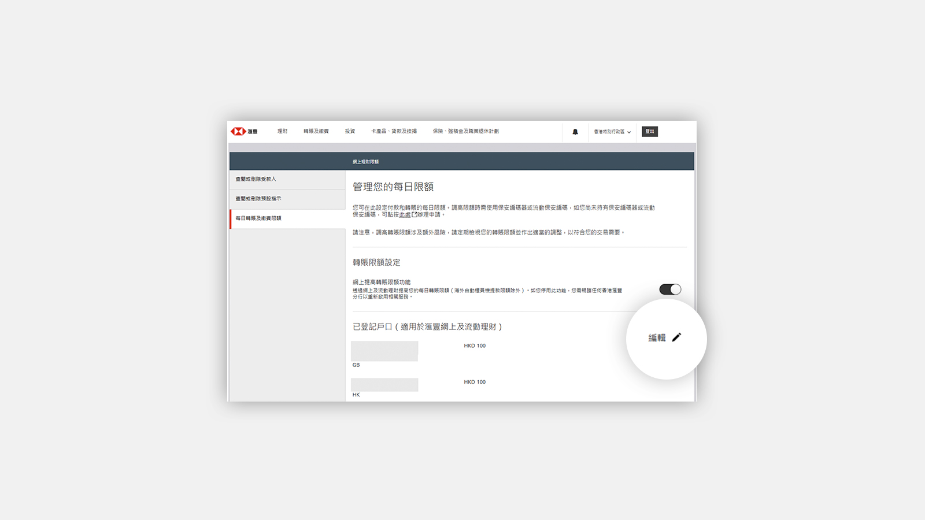
Task: Click the HKD 100 limit for GB account
Action: (475, 346)
